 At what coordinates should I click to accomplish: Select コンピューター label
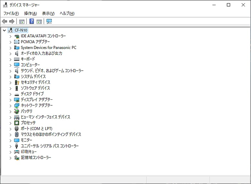pos(30,65)
